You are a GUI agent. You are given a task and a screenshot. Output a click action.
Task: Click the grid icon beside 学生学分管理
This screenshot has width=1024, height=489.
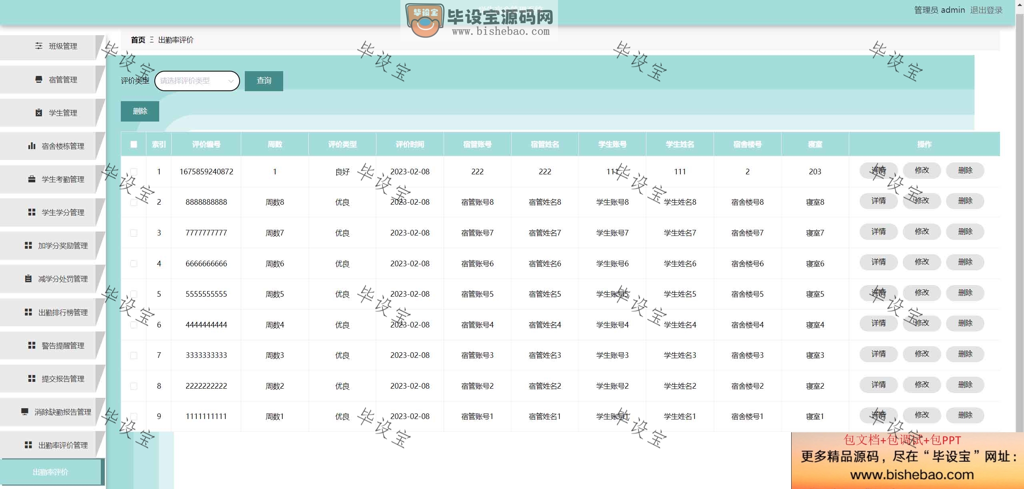click(x=32, y=212)
